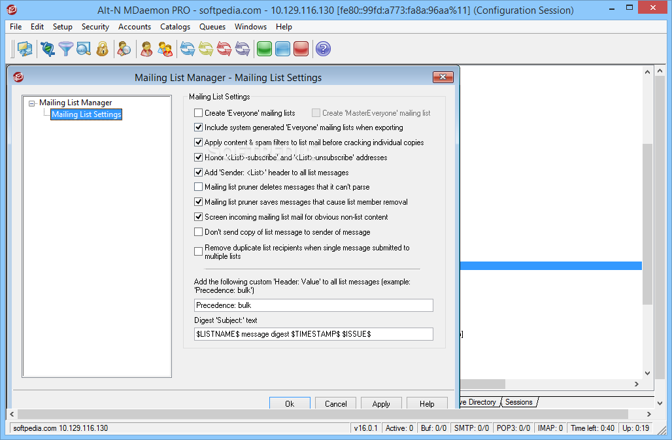672x440 pixels.
Task: Click the question mark help icon
Action: coord(323,49)
